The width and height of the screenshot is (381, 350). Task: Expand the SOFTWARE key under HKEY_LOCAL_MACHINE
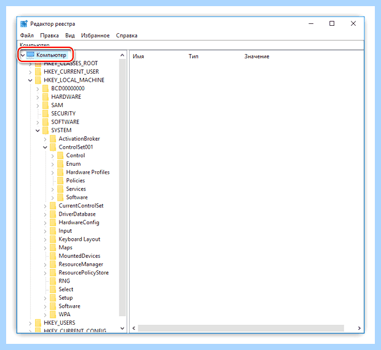37,122
